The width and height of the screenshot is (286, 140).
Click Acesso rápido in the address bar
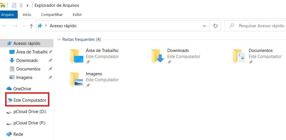(63, 26)
